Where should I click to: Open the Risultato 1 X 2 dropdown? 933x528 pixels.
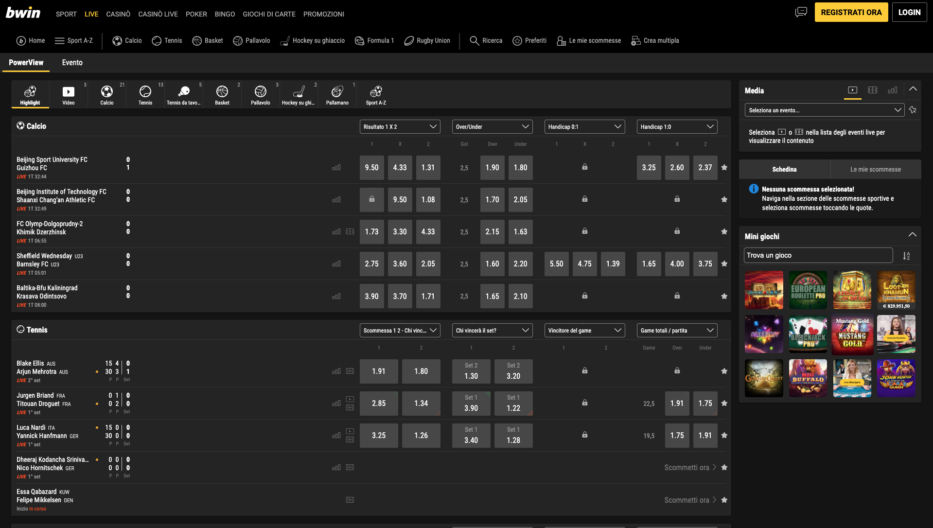point(400,126)
